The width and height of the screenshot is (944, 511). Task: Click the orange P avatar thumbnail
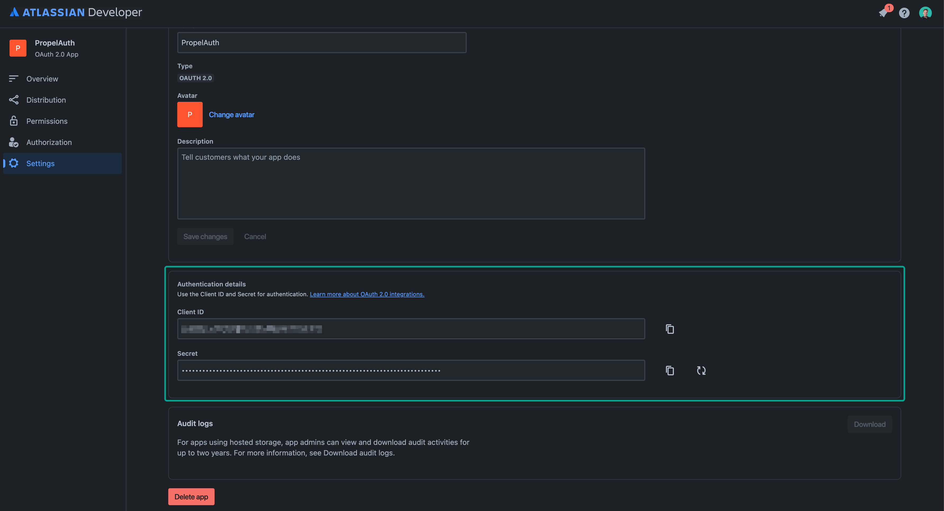pyautogui.click(x=190, y=115)
